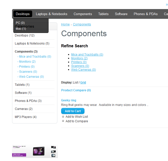Select PC (0) from Desktops dropdown
The height and width of the screenshot is (161, 168).
point(20,23)
